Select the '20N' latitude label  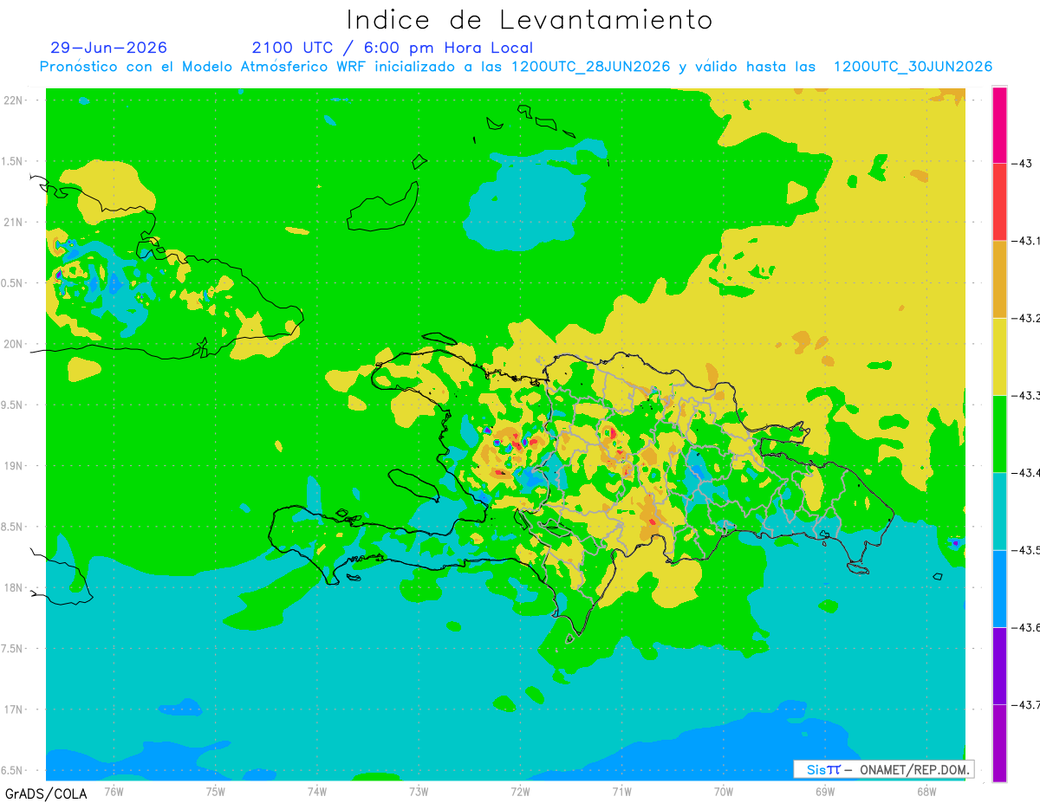click(x=12, y=344)
